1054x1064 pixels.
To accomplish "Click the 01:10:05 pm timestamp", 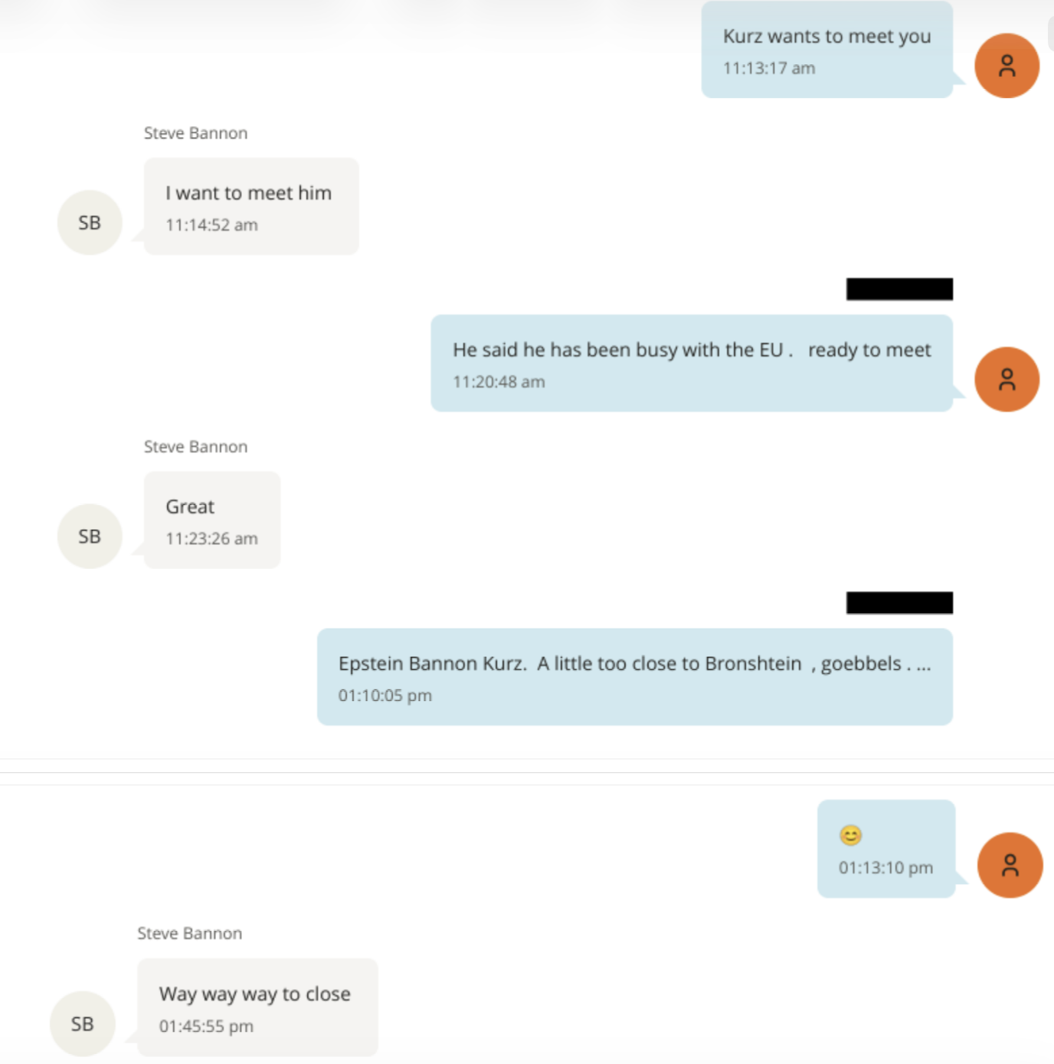I will tap(385, 696).
